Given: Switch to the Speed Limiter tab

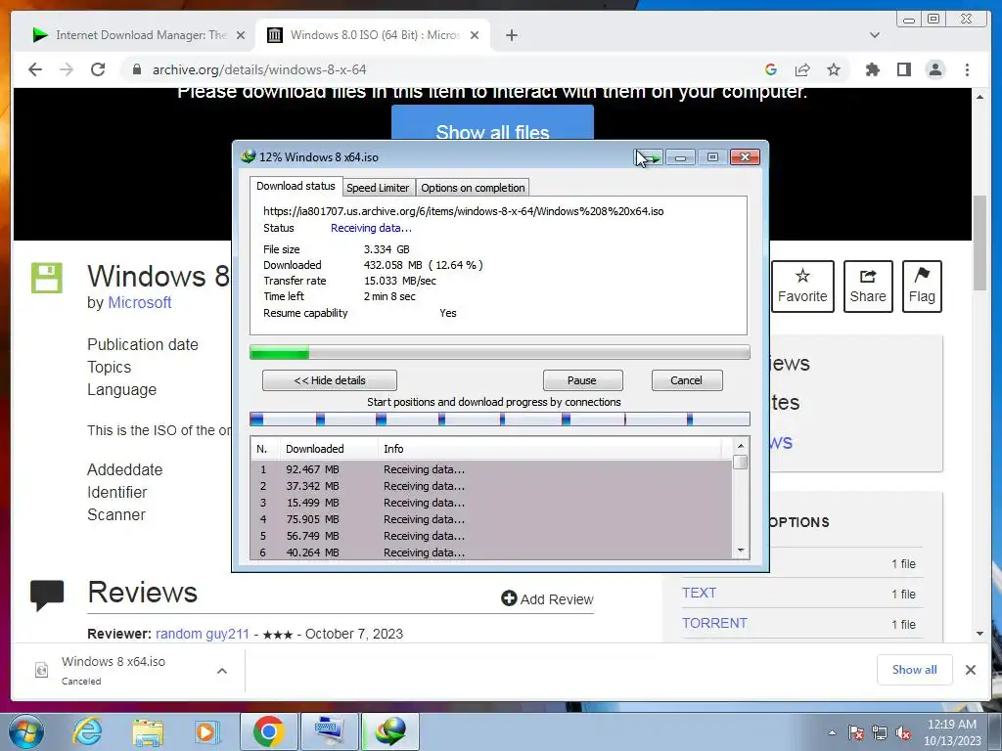Looking at the screenshot, I should pyautogui.click(x=378, y=188).
